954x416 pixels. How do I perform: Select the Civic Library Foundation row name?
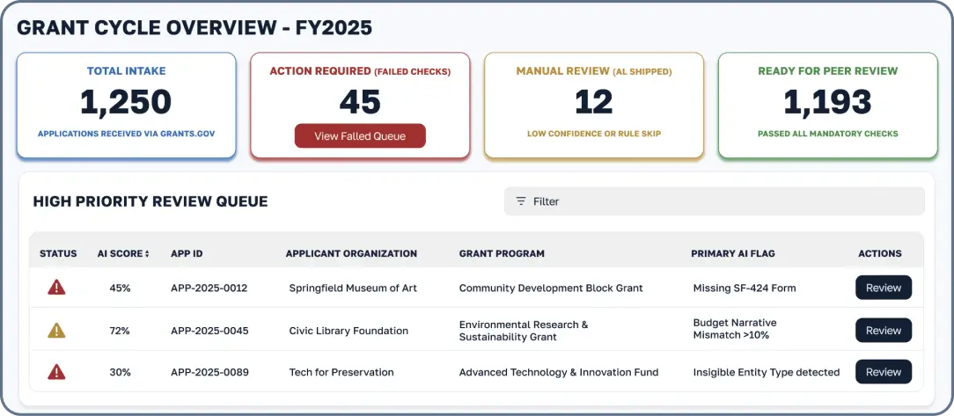pyautogui.click(x=349, y=331)
